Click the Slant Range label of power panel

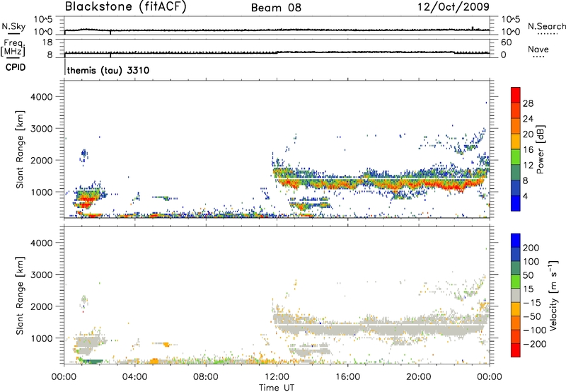tap(20, 149)
